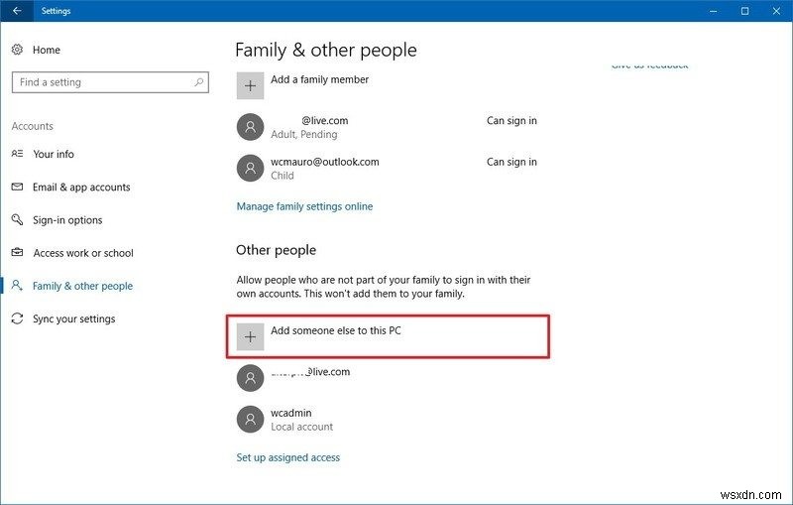This screenshot has height=505, width=793.
Task: Click the Email & app accounts envelope icon
Action: 17,187
